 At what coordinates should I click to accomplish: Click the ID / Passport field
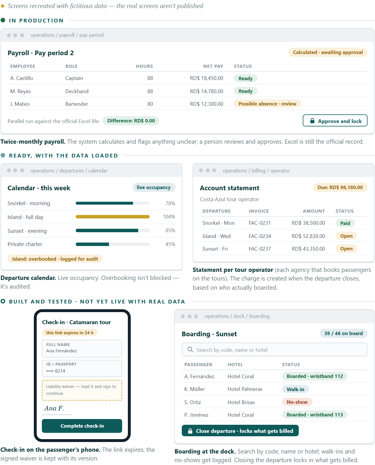[82, 368]
